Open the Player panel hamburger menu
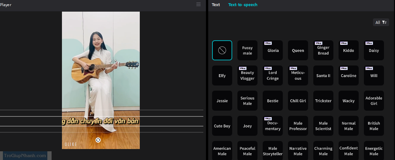 198,5
